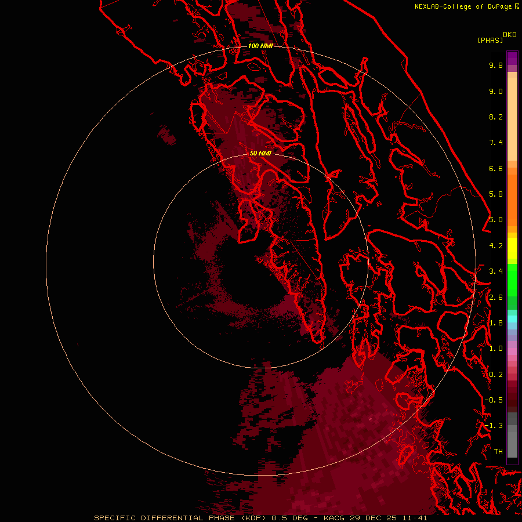Click the 9.8 value on color scale
The image size is (522, 522).
point(496,65)
